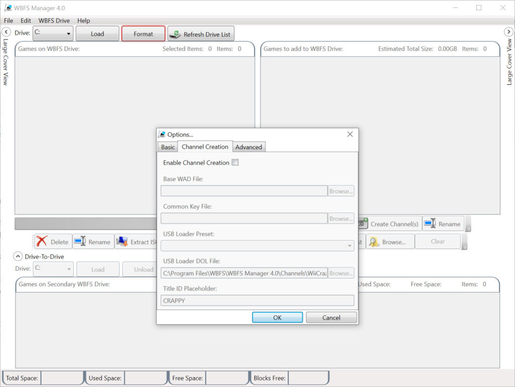Open the WBFS Drive menu
Image resolution: width=515 pixels, height=387 pixels.
point(54,20)
